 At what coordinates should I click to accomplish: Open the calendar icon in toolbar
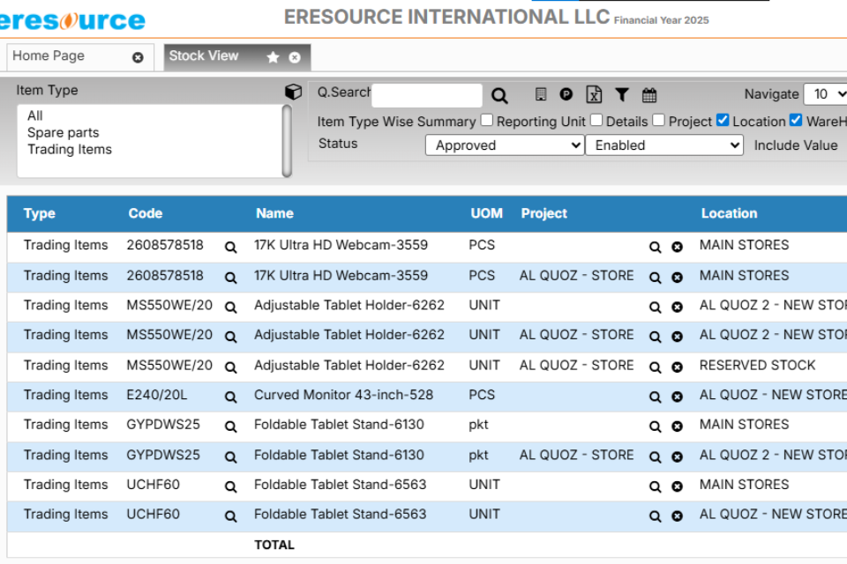coord(648,95)
